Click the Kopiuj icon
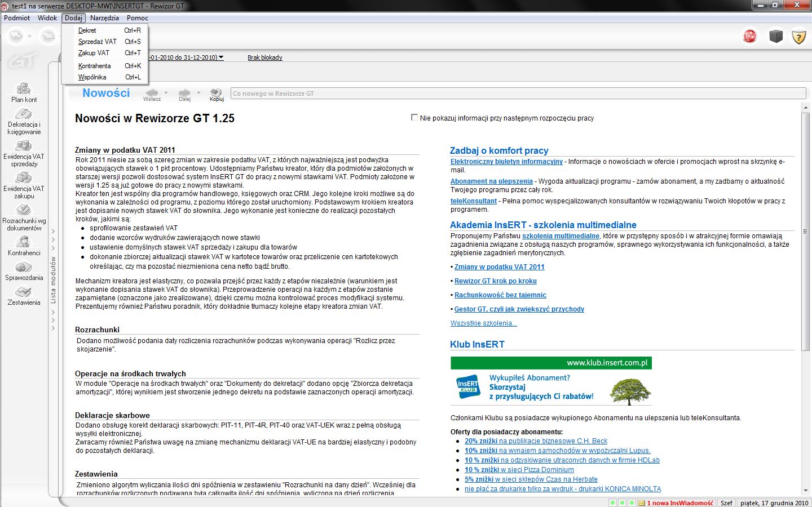Screen dimensions: 812x507 coord(217,94)
